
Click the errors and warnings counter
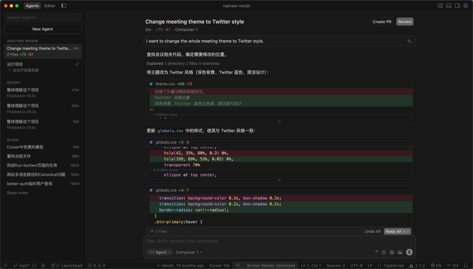[x=97, y=265]
